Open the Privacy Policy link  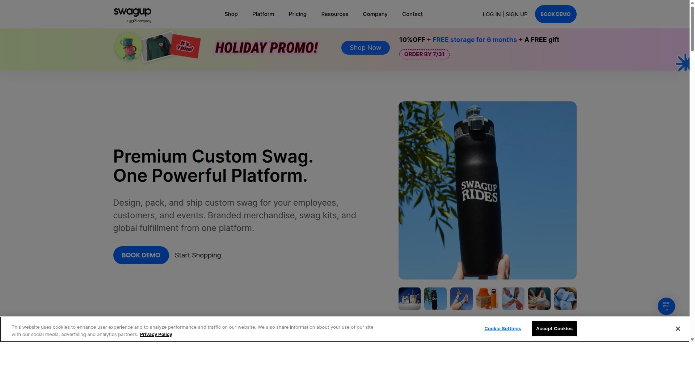pos(156,335)
